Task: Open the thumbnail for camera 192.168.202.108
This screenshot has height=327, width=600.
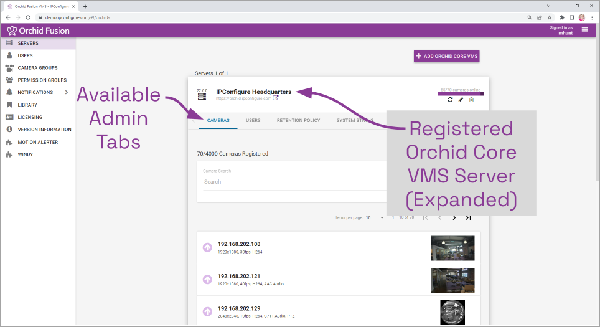Action: coord(452,248)
